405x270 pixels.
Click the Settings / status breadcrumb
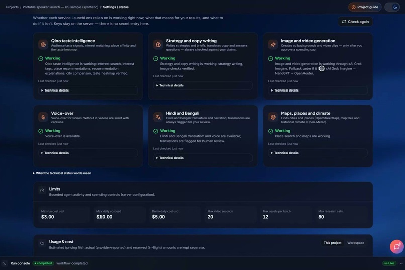click(116, 7)
